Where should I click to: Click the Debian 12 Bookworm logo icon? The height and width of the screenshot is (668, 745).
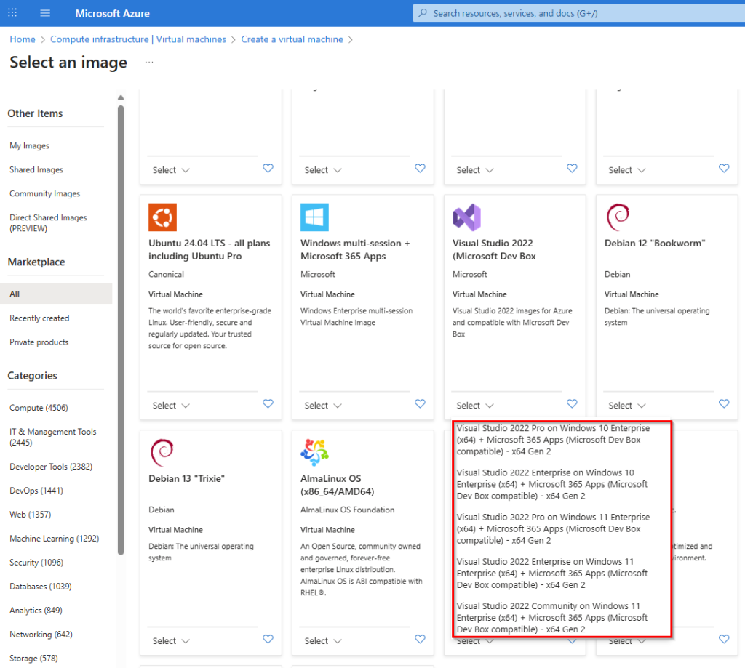pyautogui.click(x=618, y=217)
